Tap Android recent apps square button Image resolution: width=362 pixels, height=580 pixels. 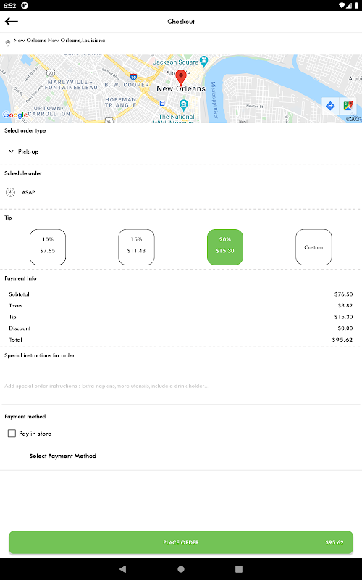(x=239, y=568)
